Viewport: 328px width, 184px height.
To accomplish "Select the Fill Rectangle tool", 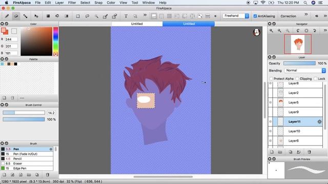I will click(x=48, y=16).
